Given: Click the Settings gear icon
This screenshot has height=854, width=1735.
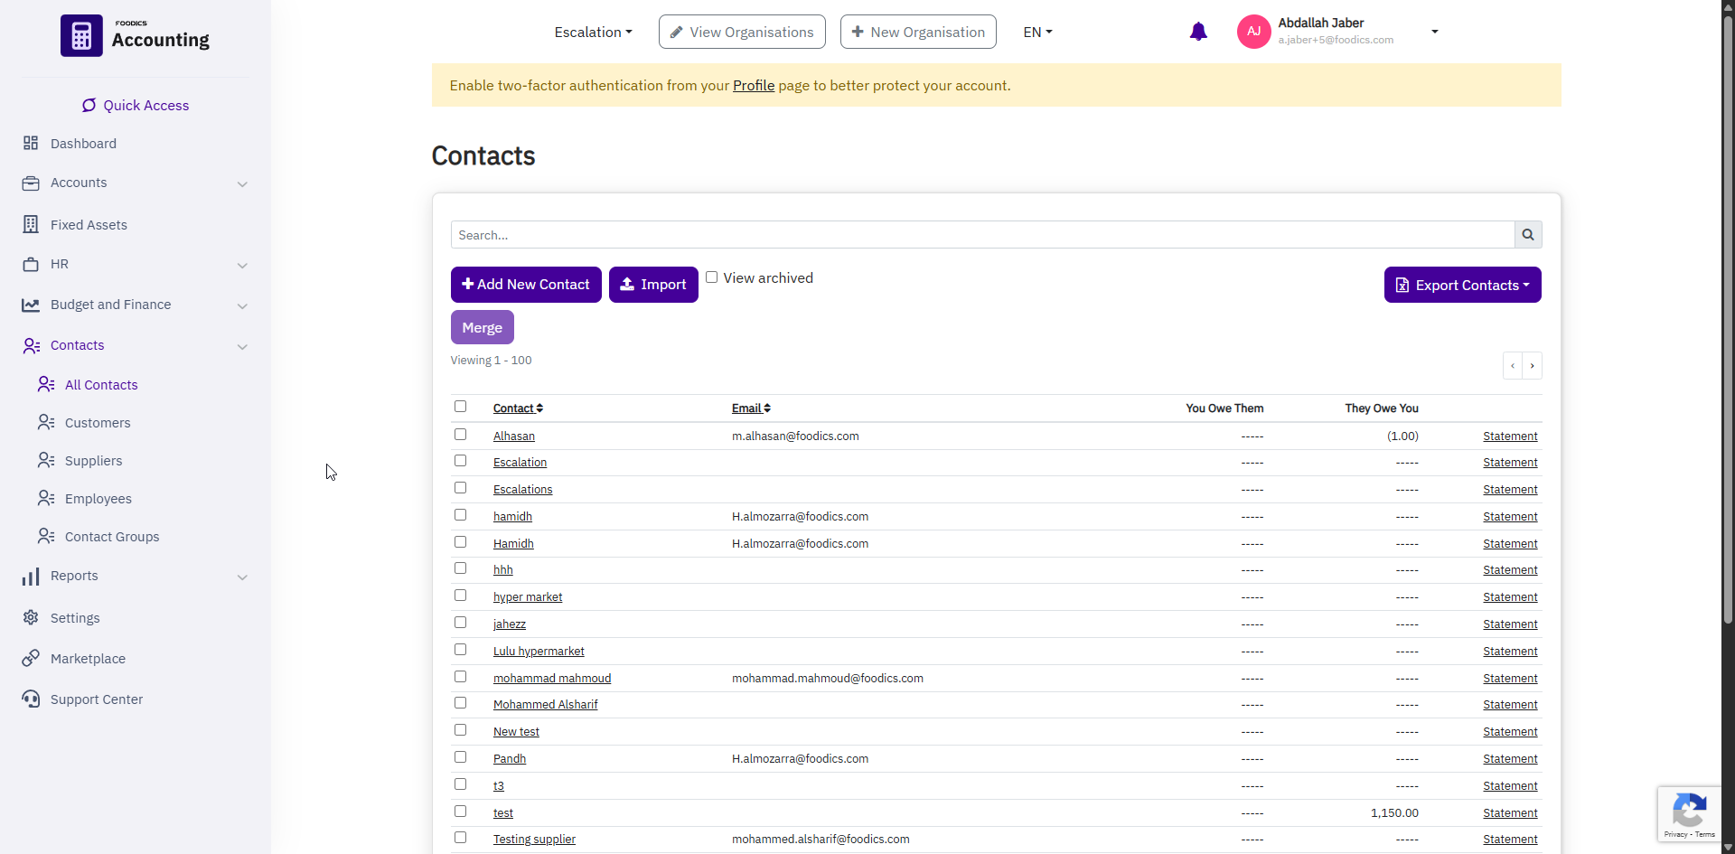Looking at the screenshot, I should [31, 617].
